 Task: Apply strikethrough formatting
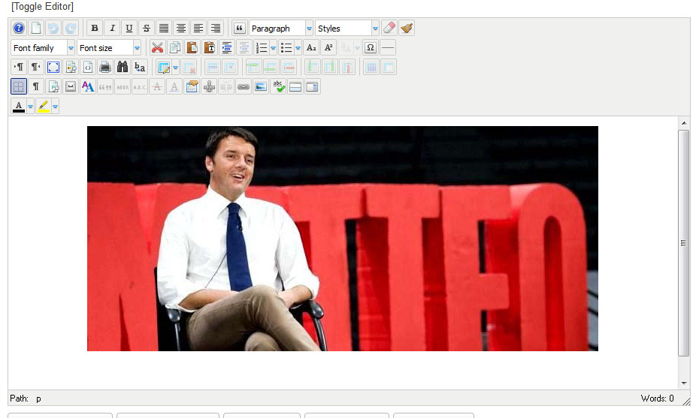tap(147, 29)
